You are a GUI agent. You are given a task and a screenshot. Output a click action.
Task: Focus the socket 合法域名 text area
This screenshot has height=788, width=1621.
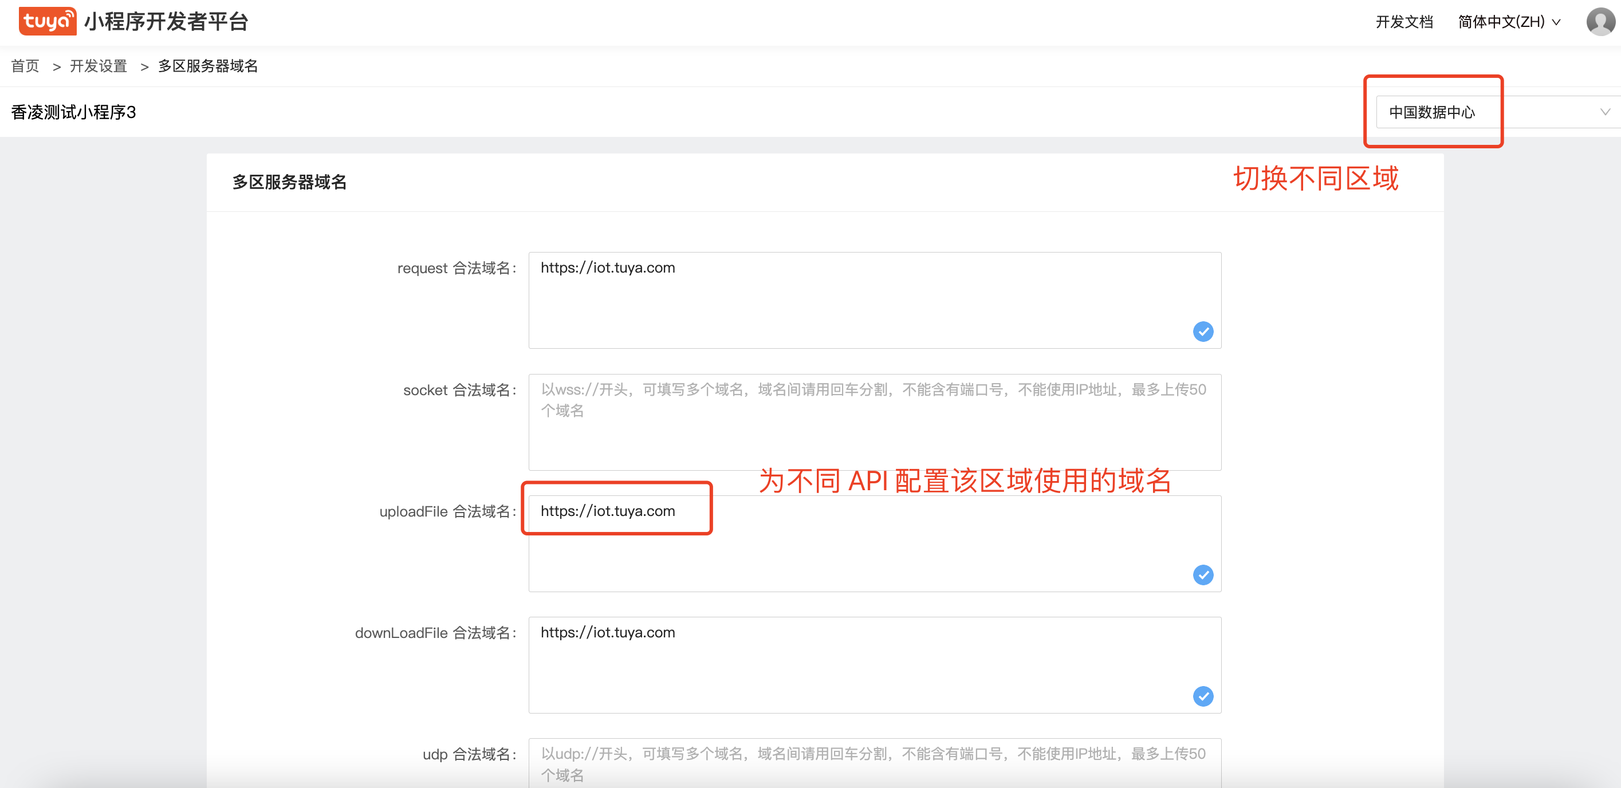[x=874, y=434]
